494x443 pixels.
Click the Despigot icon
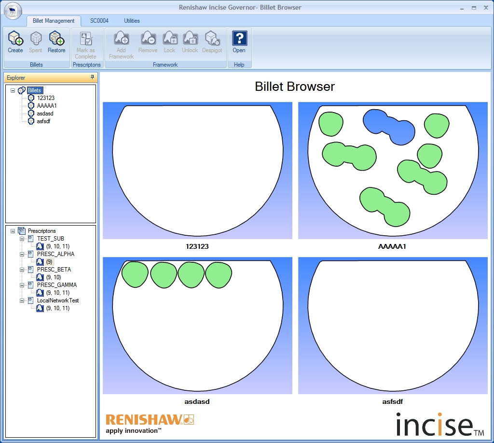pyautogui.click(x=212, y=39)
